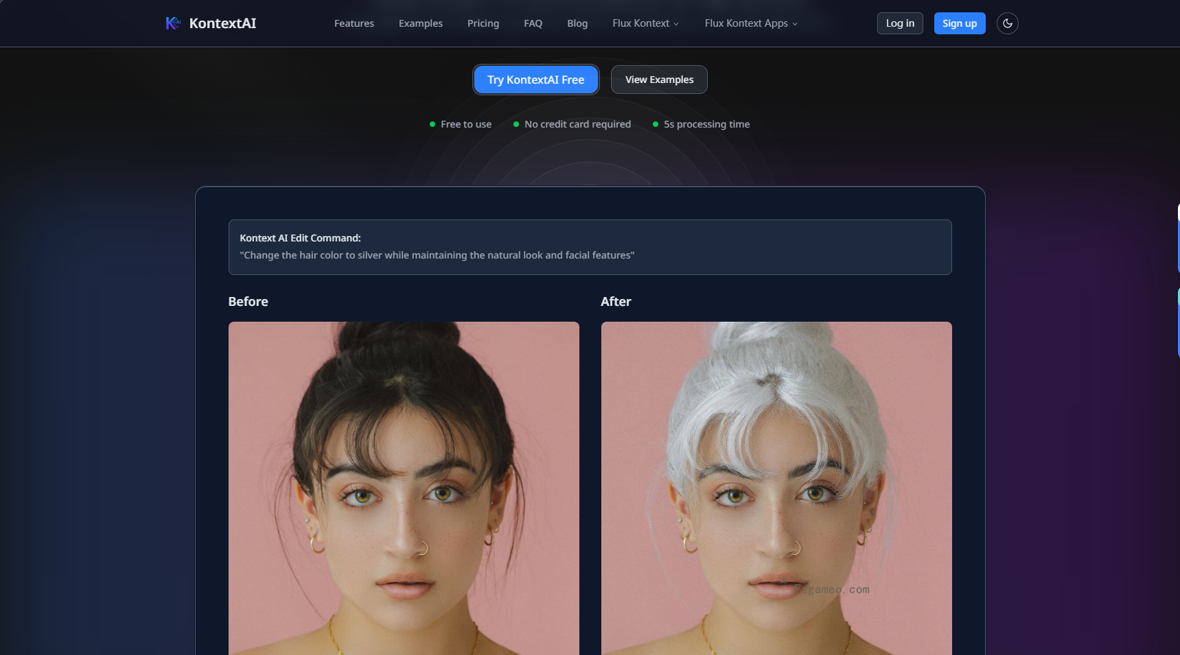The height and width of the screenshot is (655, 1180).
Task: Click the "After" heading
Action: [x=616, y=302]
